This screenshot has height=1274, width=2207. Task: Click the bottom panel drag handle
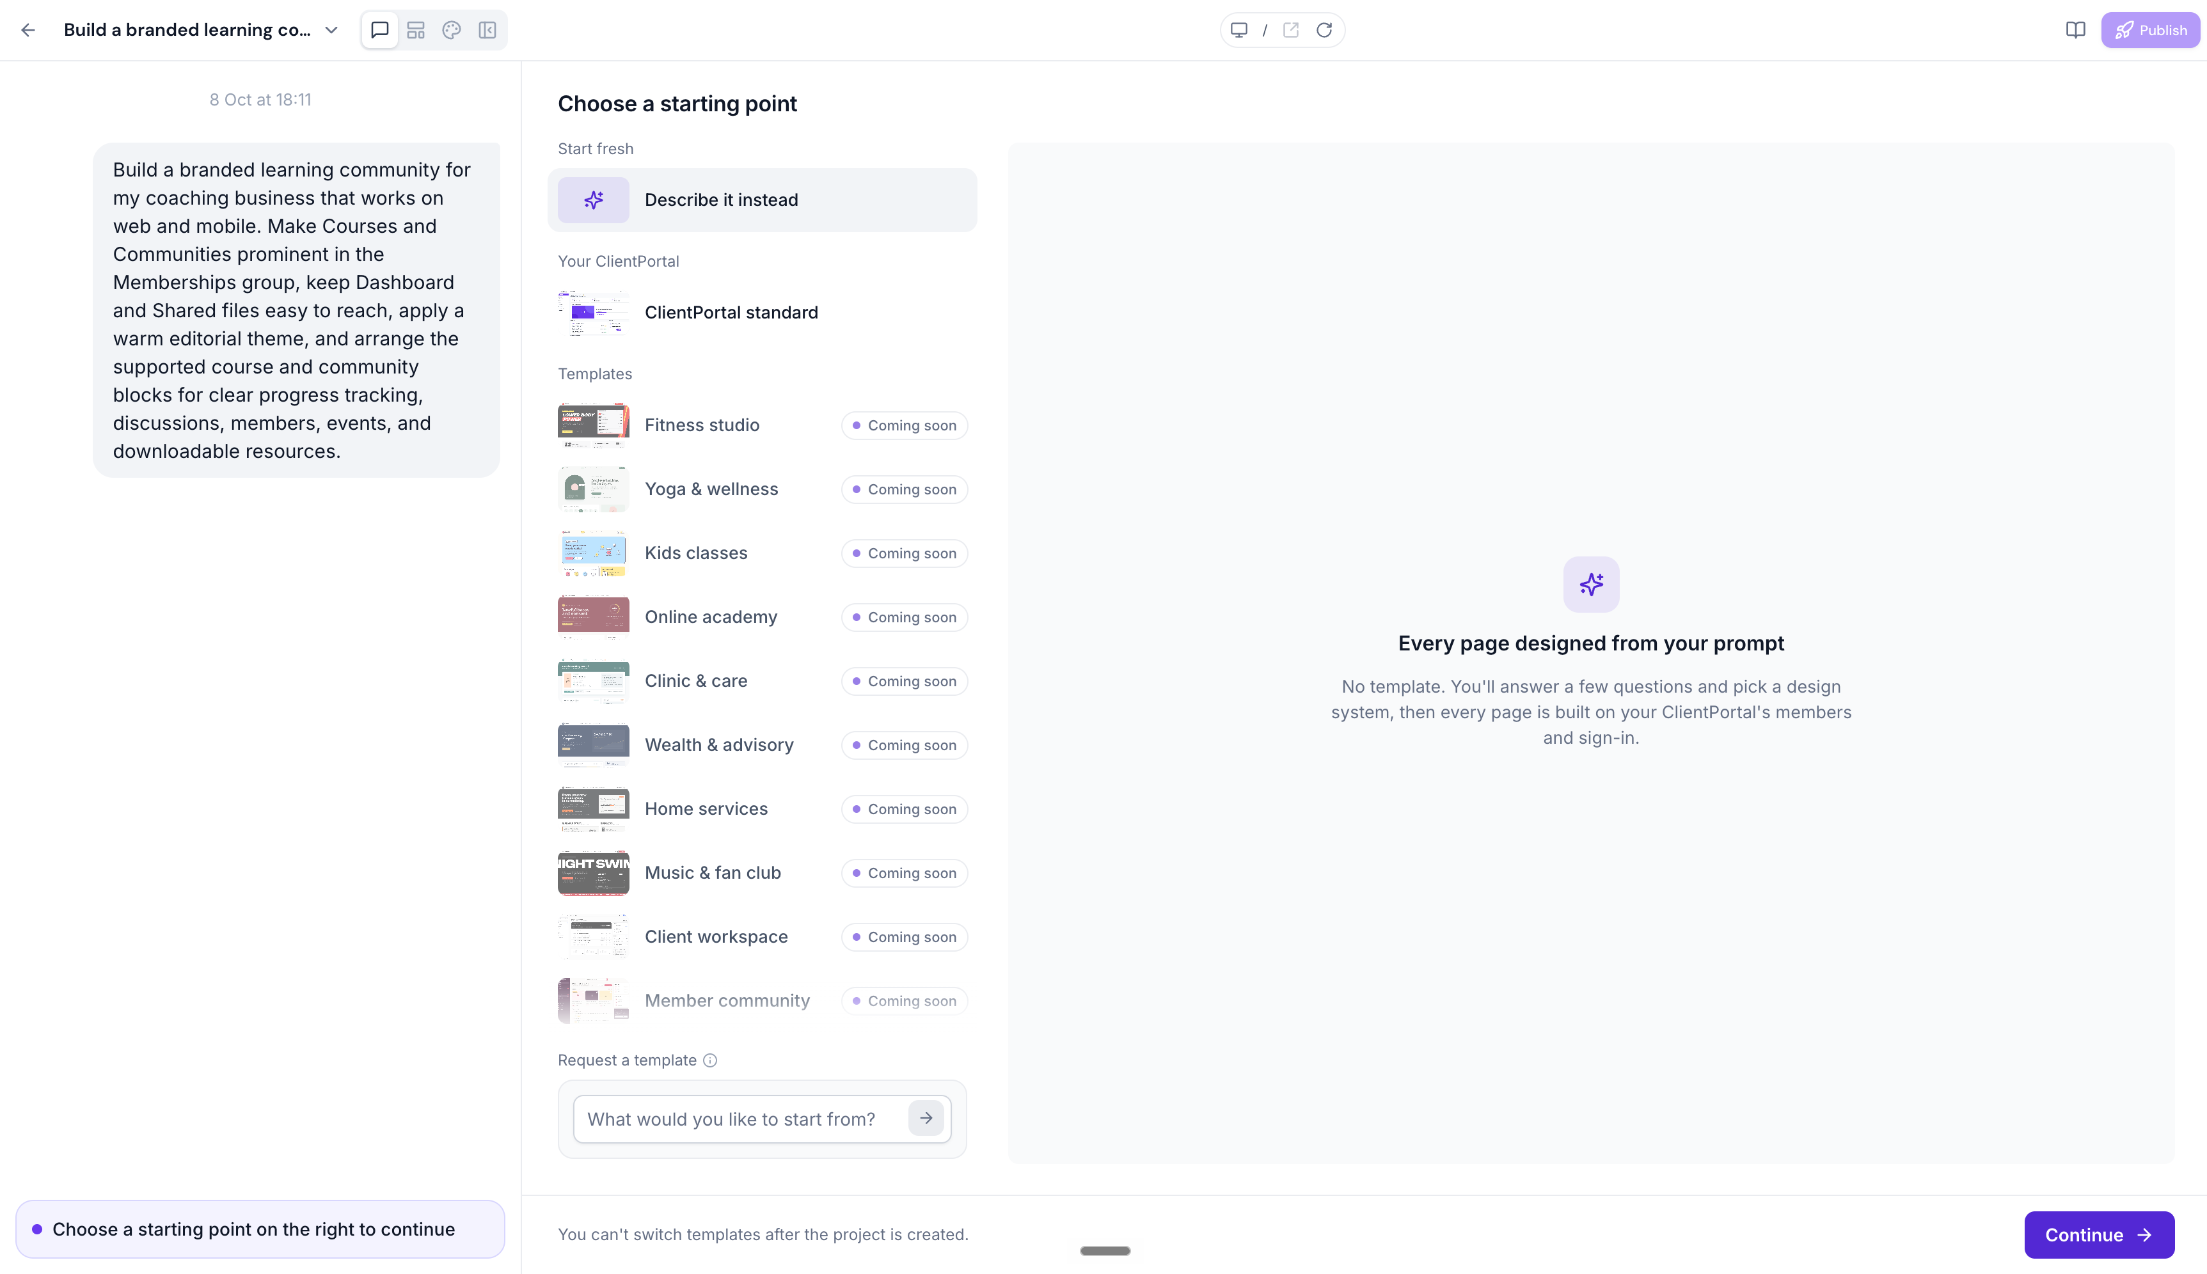tap(1104, 1250)
